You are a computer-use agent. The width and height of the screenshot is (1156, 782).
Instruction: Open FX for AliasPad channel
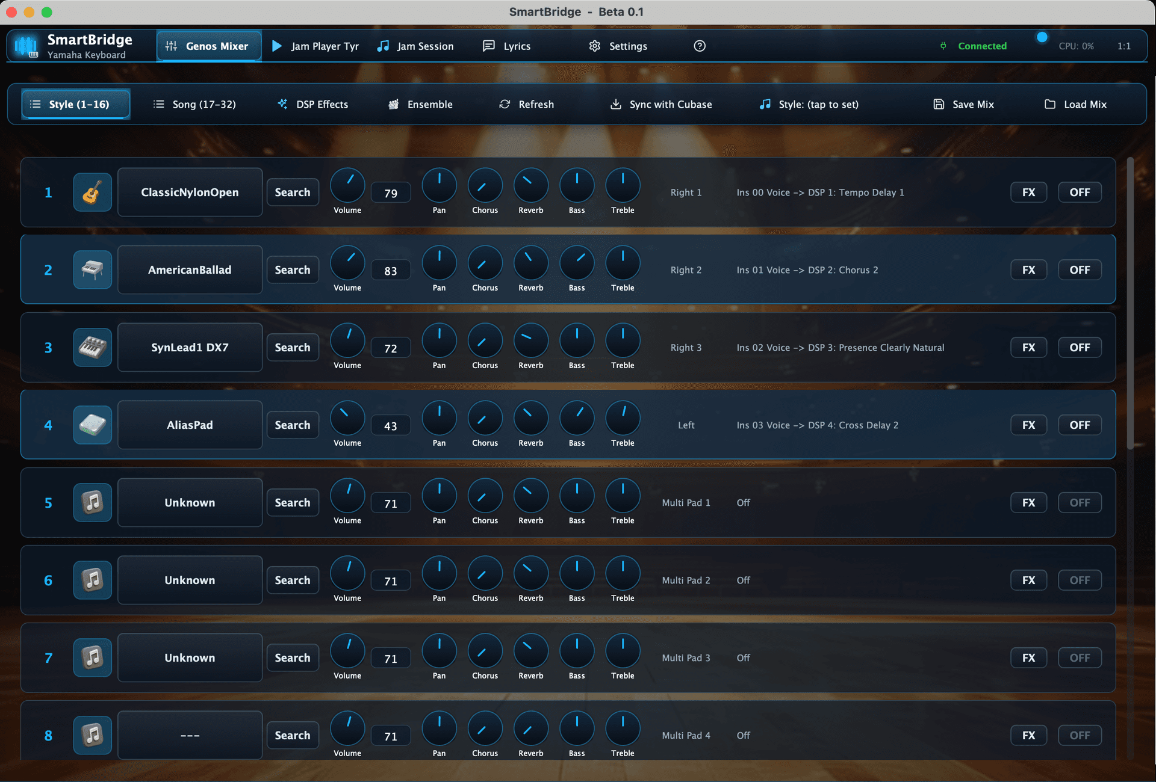pos(1028,425)
